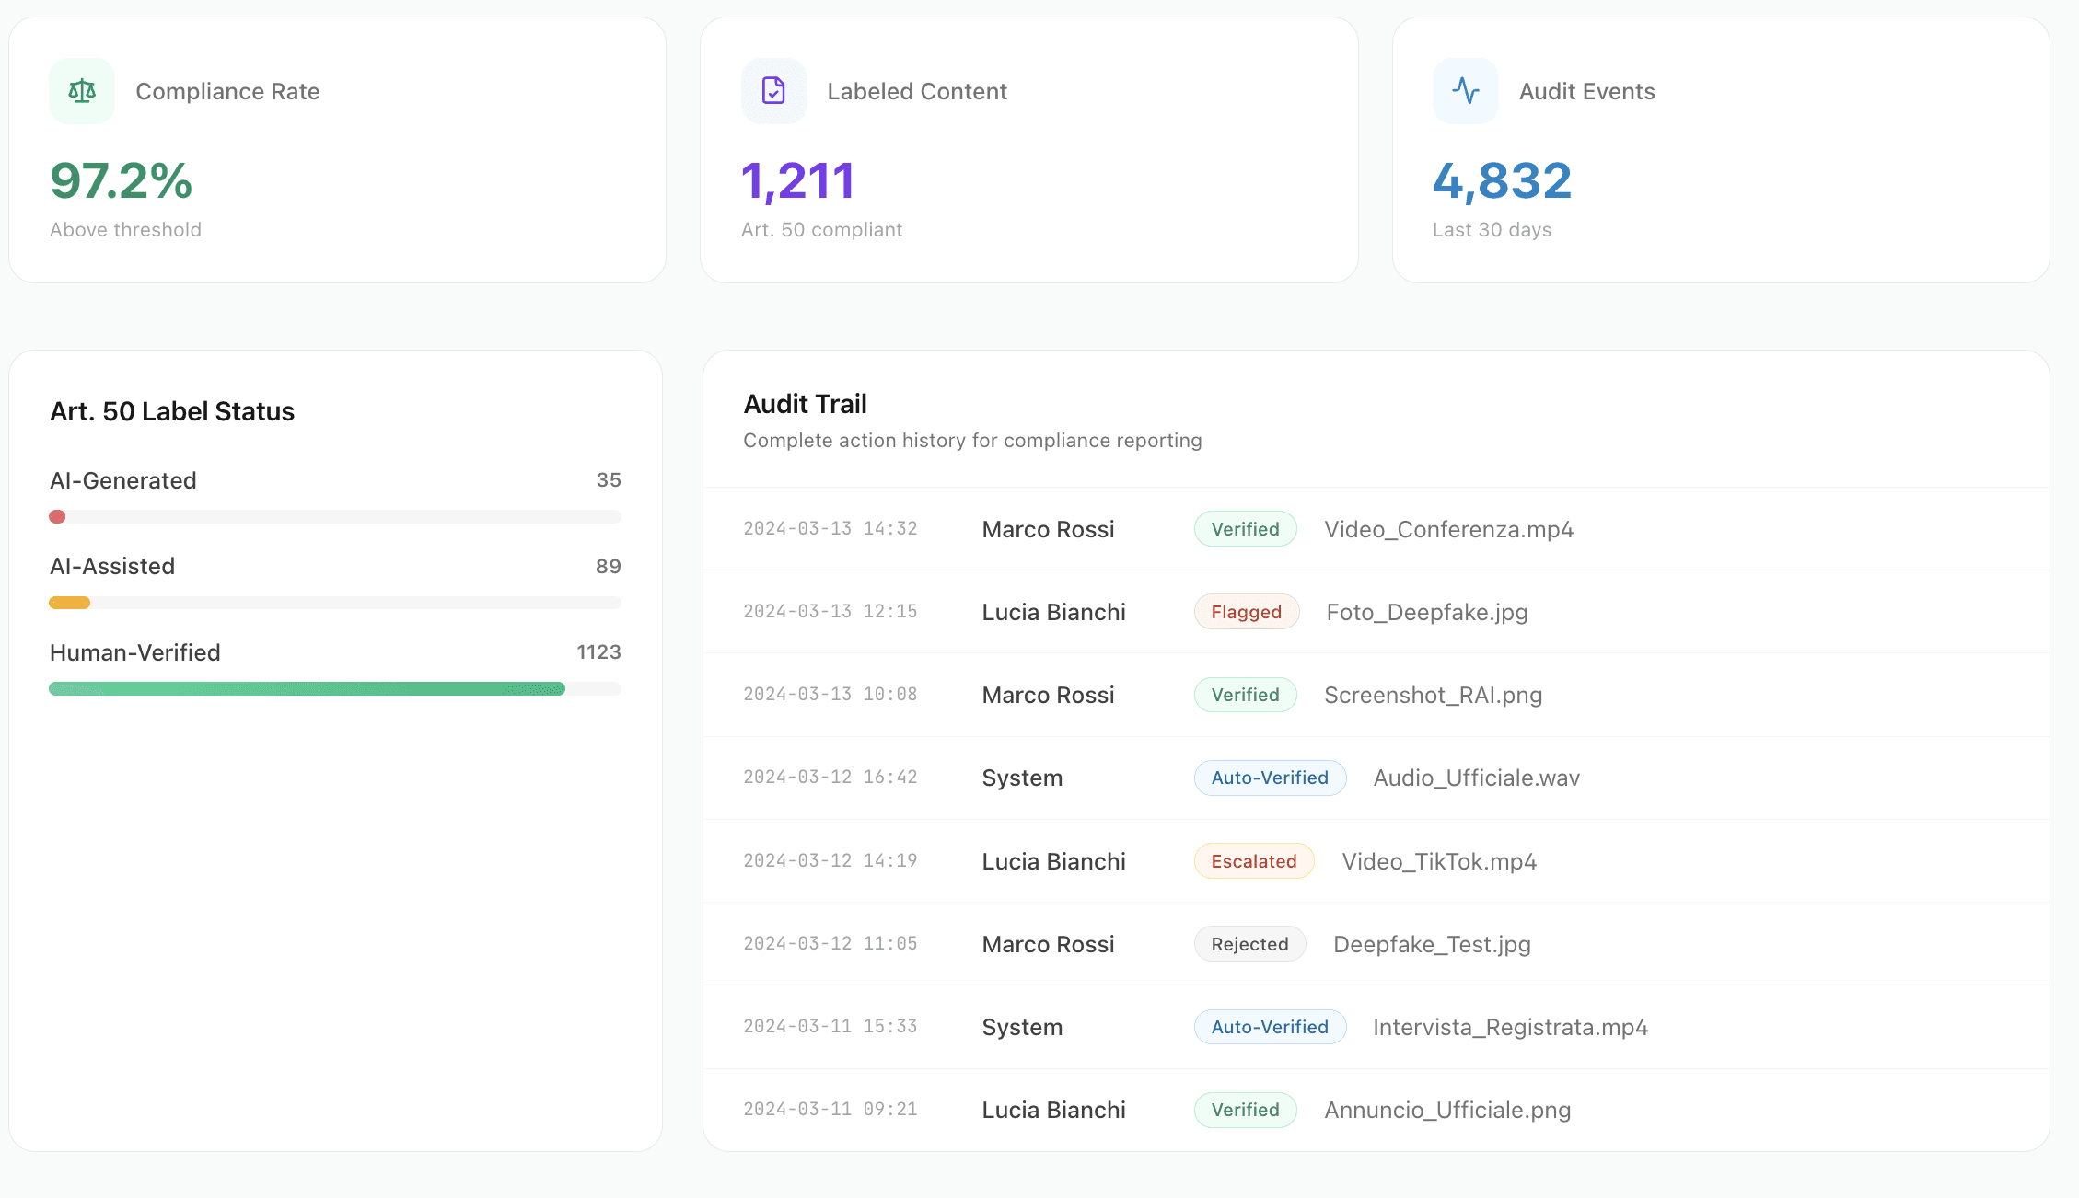Click the 97.2% compliance rate figure
The width and height of the screenshot is (2079, 1198).
[120, 181]
